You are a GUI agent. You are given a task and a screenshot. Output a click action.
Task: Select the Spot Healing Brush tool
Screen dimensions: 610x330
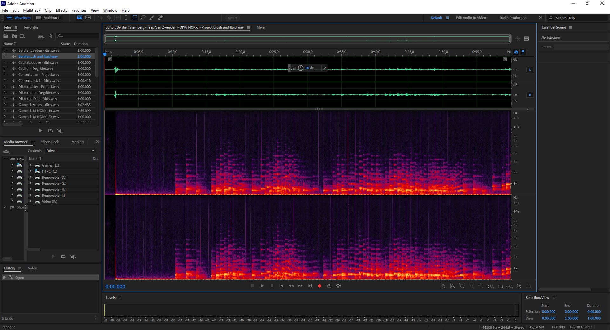click(x=160, y=18)
